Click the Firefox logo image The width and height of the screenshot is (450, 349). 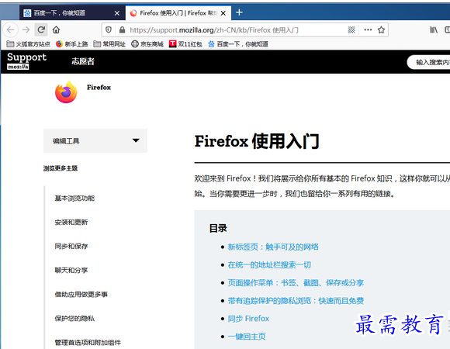pyautogui.click(x=66, y=92)
